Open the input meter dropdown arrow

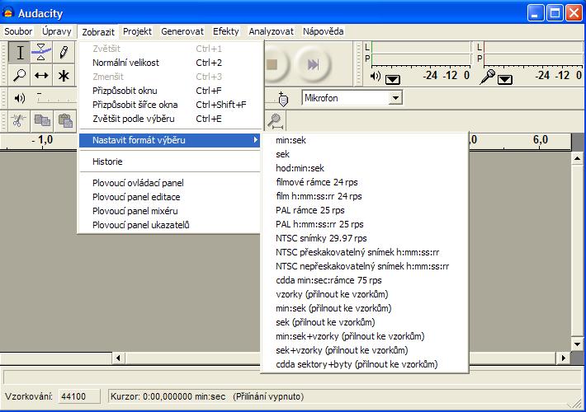point(504,79)
